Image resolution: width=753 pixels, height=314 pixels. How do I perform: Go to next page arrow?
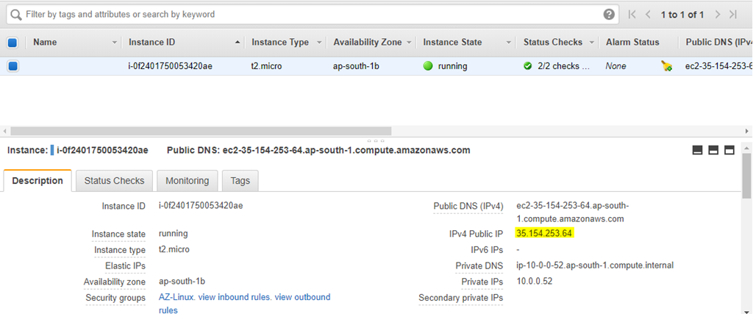[718, 15]
